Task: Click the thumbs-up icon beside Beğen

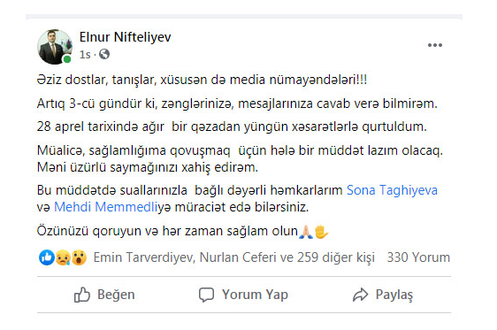Action: 82,295
